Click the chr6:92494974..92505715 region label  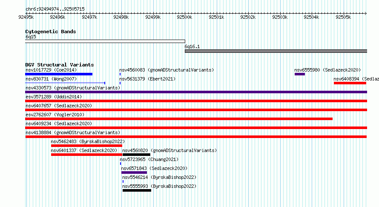[x=55, y=9]
